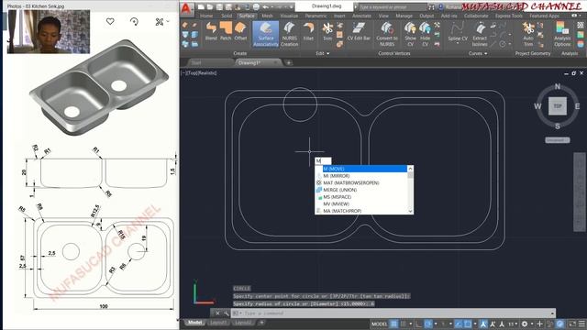Toggle NURBS Creation mode
This screenshot has height=330, width=587.
coord(290,34)
